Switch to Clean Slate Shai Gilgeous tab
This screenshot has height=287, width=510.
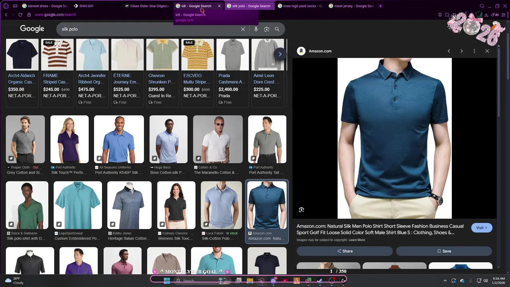(x=147, y=6)
